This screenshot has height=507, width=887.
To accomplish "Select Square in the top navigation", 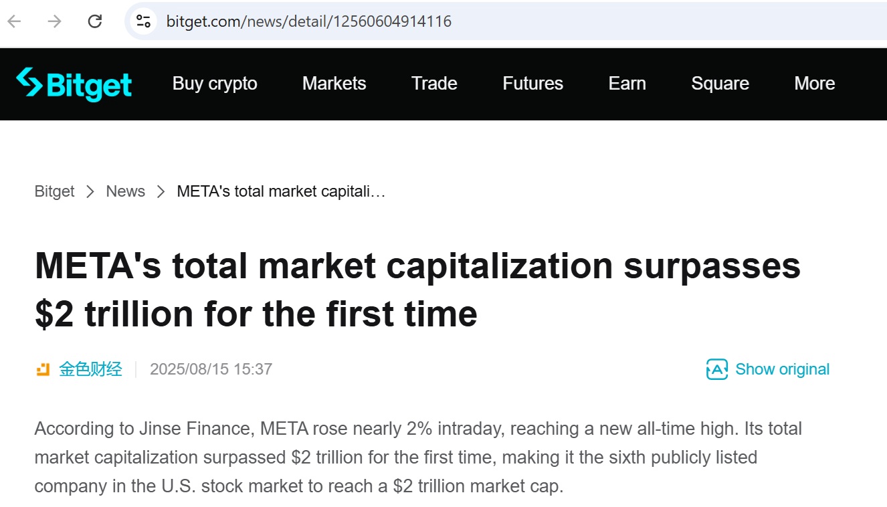I will 720,84.
